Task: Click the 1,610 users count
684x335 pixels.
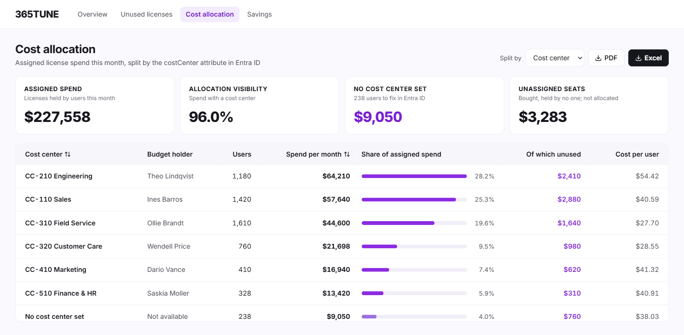Action: tap(242, 223)
